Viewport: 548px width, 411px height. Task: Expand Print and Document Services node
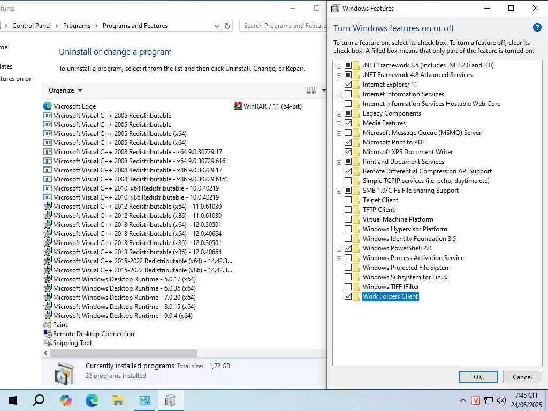click(339, 162)
